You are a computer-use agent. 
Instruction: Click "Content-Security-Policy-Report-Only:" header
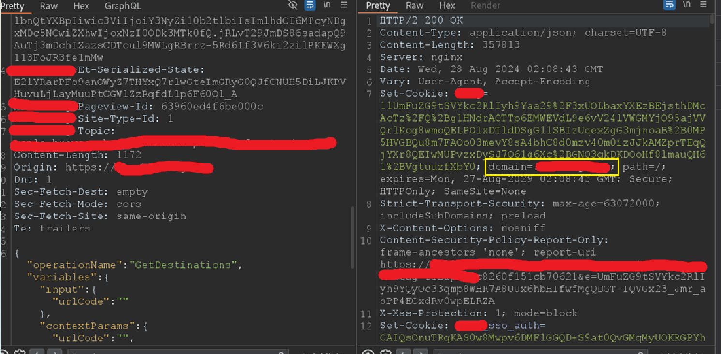pos(494,240)
